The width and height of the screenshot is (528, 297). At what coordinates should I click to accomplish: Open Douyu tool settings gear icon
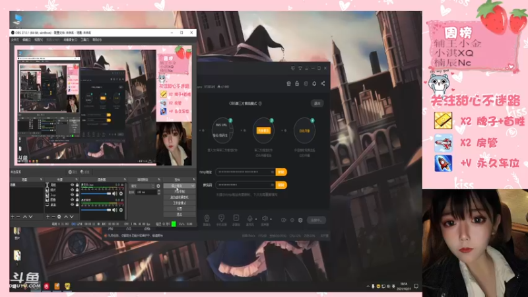(x=300, y=220)
